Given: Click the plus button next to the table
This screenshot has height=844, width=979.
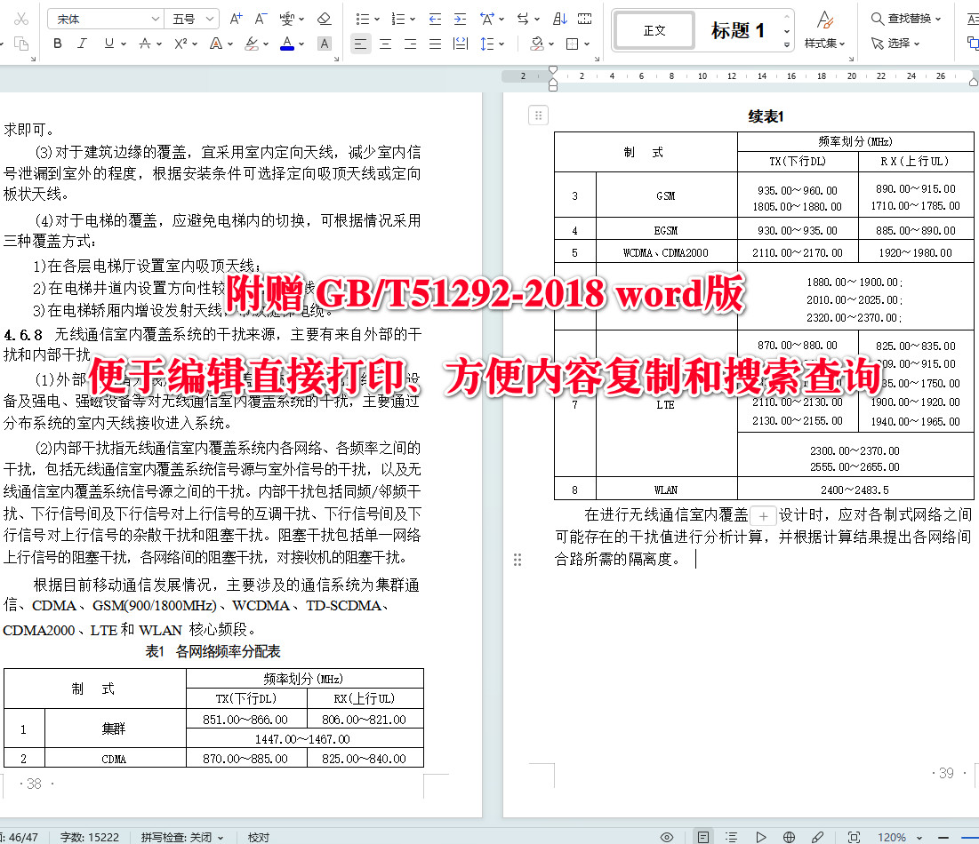Looking at the screenshot, I should [762, 515].
